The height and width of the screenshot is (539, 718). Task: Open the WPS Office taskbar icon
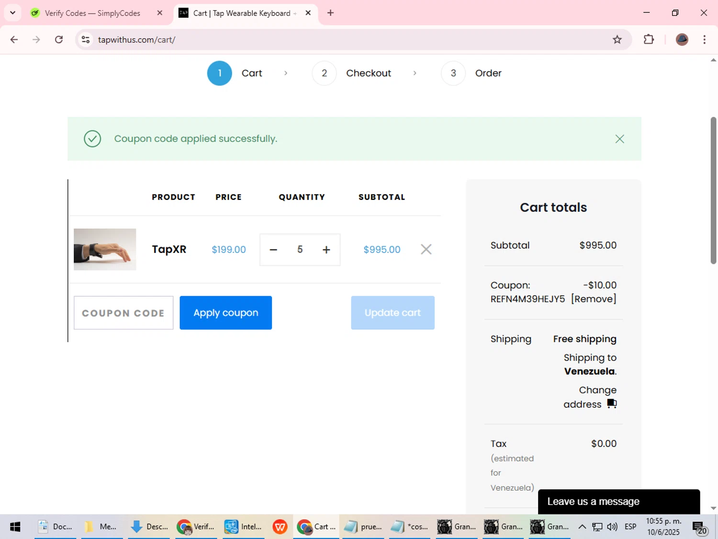tap(280, 527)
